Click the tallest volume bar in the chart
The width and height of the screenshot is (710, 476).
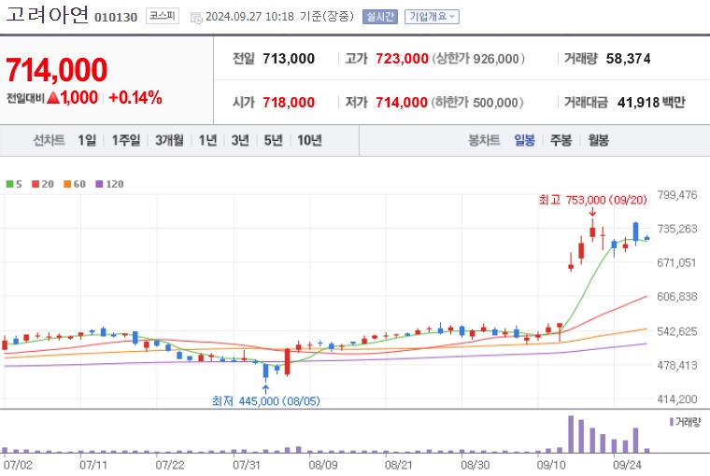pos(571,434)
